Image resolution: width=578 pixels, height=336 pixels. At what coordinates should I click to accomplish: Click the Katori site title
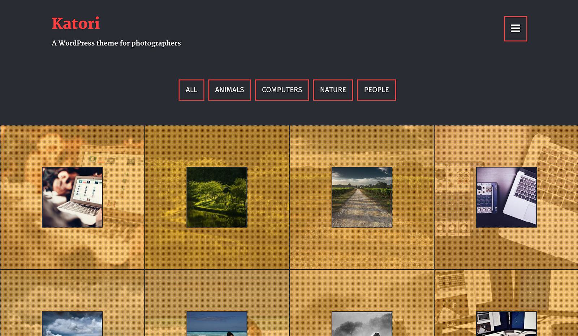tap(76, 24)
